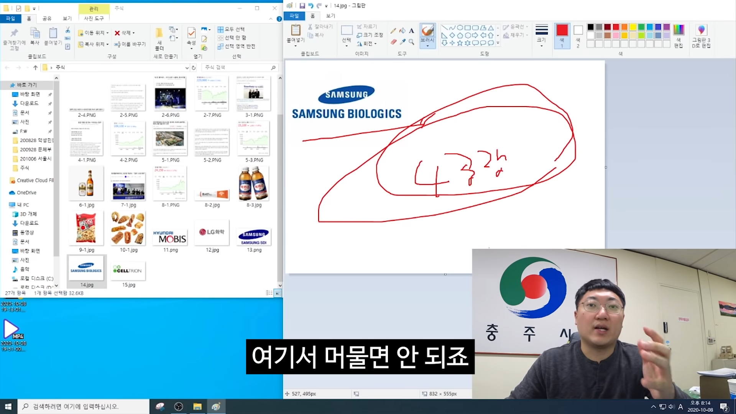The image size is (736, 414).
Task: Click the Undo arrow in Paint title bar
Action: tap(311, 6)
